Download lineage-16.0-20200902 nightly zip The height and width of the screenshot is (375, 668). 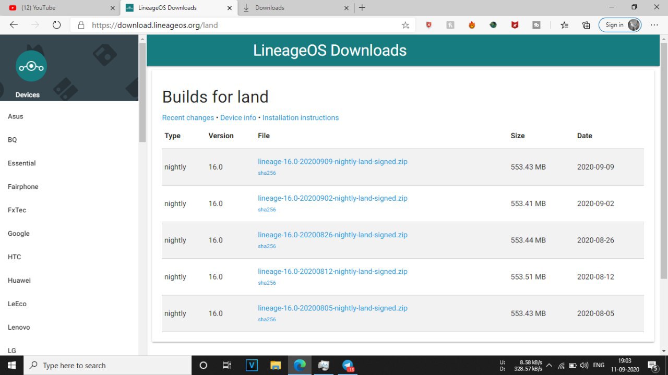tap(332, 198)
